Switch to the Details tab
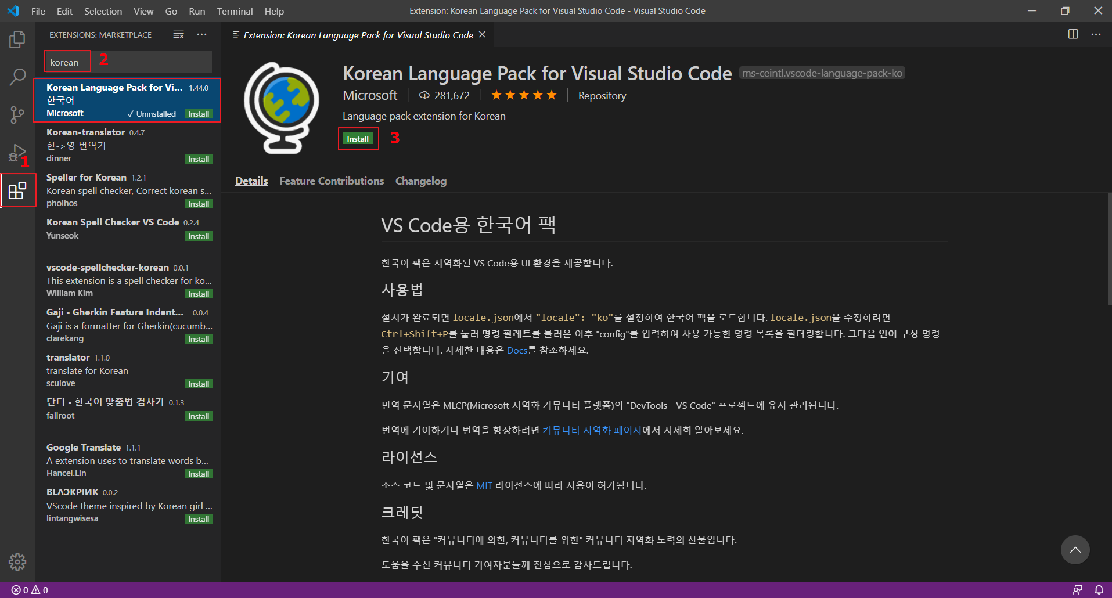The width and height of the screenshot is (1112, 598). click(251, 181)
